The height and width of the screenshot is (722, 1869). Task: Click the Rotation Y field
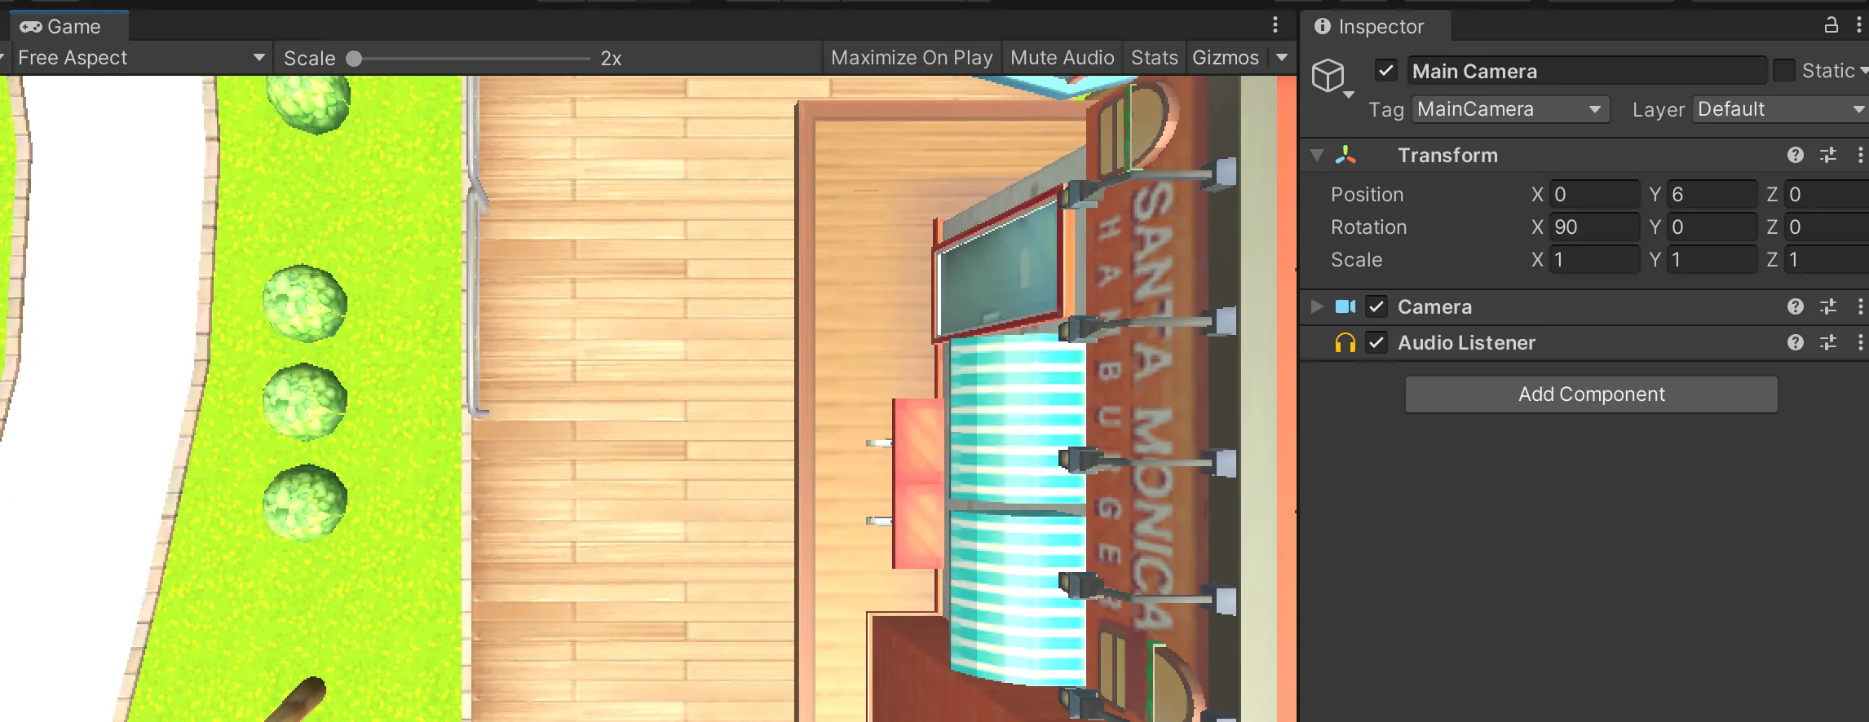point(1711,227)
